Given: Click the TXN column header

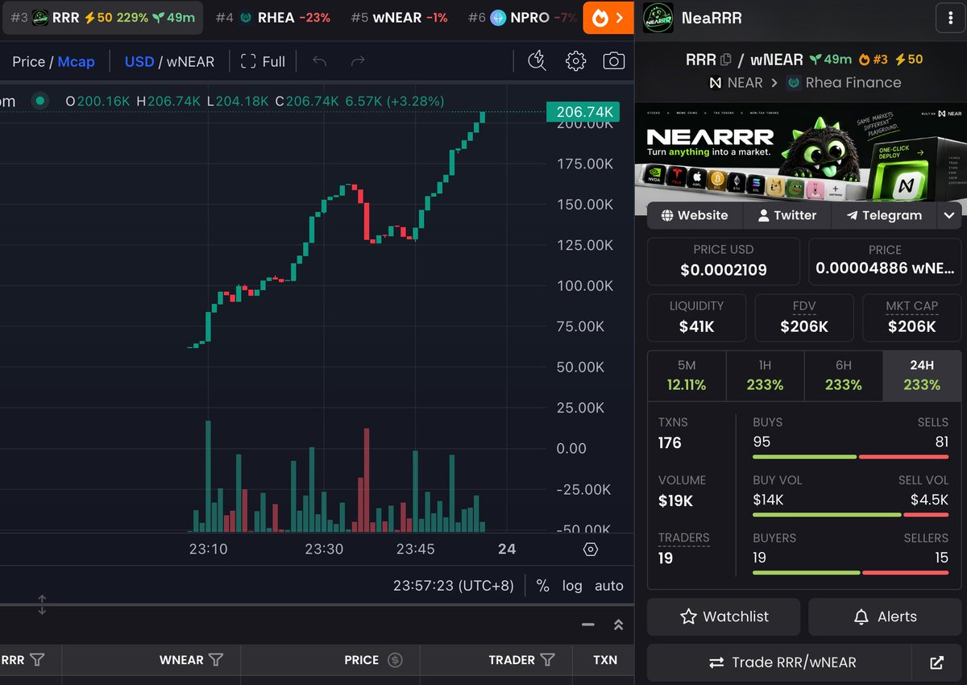Looking at the screenshot, I should tap(605, 660).
